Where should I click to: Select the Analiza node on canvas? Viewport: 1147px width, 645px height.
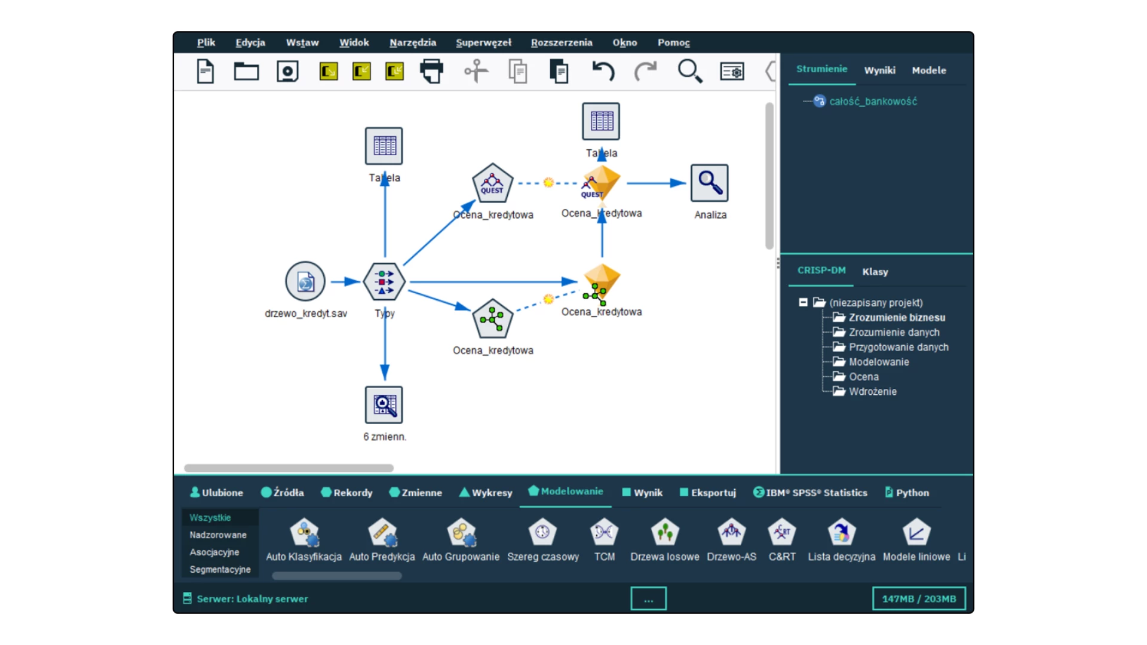(x=709, y=183)
